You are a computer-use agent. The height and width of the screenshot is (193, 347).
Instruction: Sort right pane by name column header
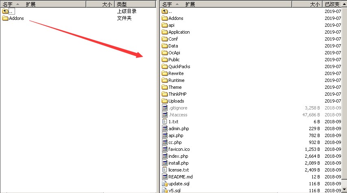tap(166, 4)
